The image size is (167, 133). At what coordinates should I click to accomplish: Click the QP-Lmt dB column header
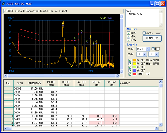click(97, 83)
